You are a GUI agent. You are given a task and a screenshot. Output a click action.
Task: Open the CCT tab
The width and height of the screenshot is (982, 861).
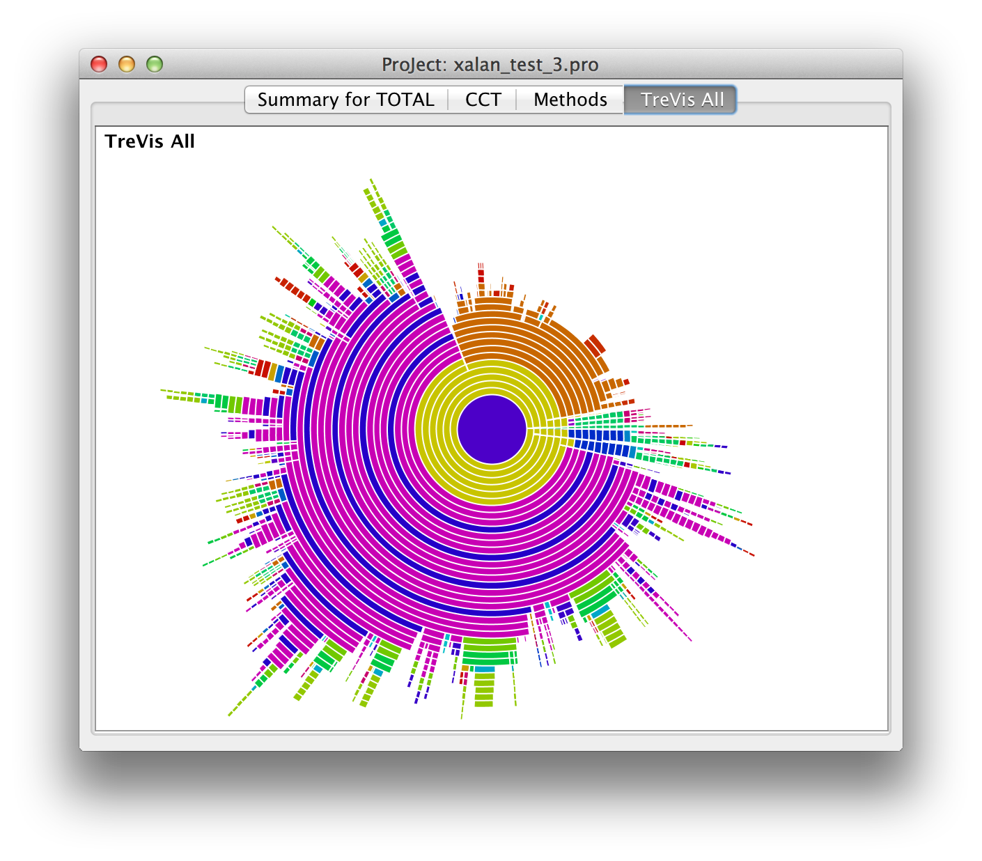(x=483, y=100)
